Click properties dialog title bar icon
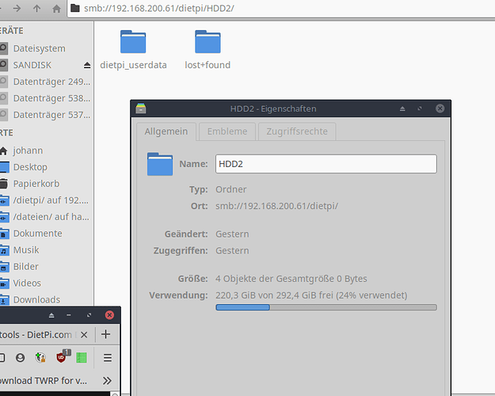Viewport: 495px width, 396px height. point(141,109)
